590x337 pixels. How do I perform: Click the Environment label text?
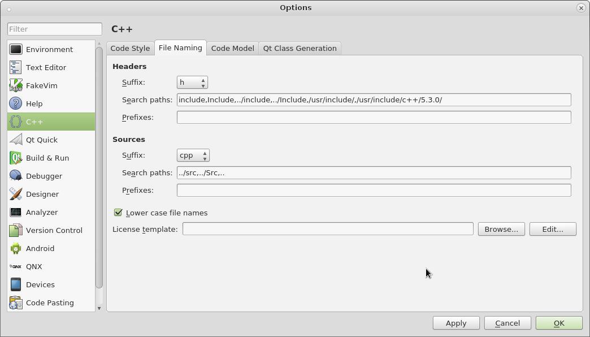click(49, 49)
